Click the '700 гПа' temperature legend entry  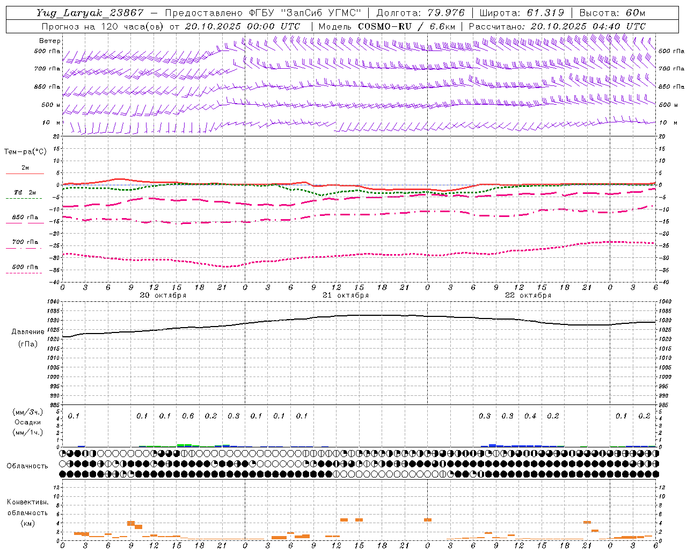coord(25,242)
